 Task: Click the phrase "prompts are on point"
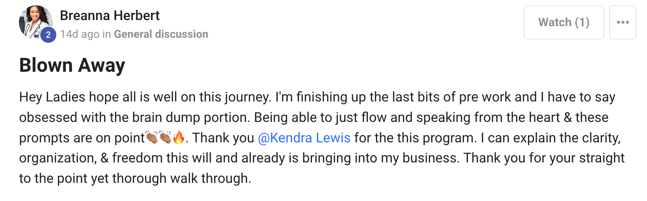click(x=82, y=138)
